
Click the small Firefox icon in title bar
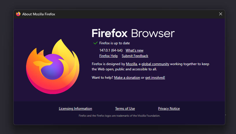click(x=18, y=14)
